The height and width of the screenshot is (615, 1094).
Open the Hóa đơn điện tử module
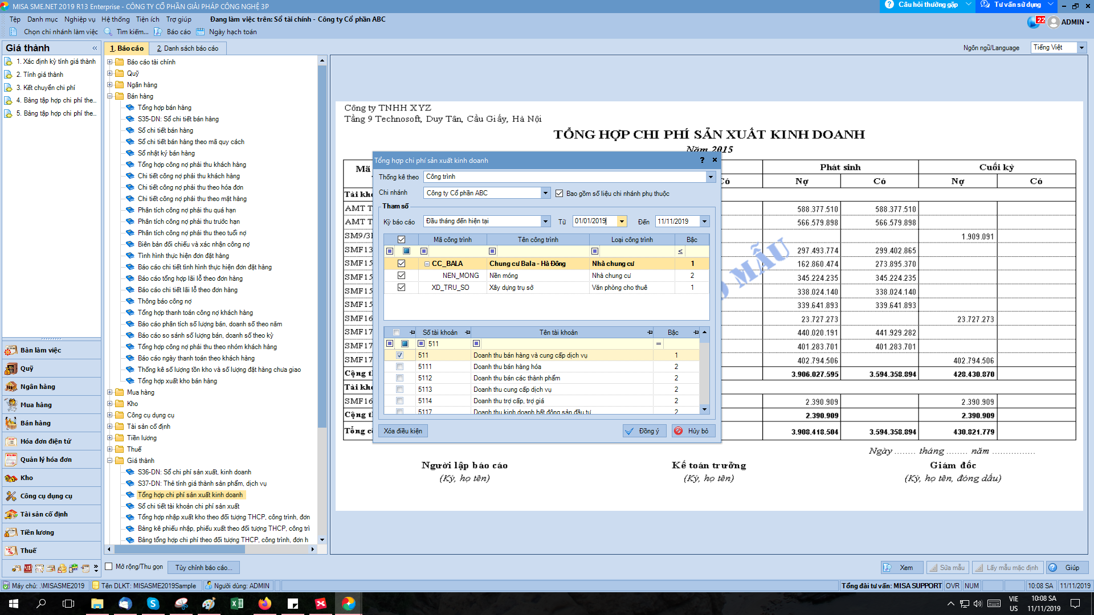51,441
